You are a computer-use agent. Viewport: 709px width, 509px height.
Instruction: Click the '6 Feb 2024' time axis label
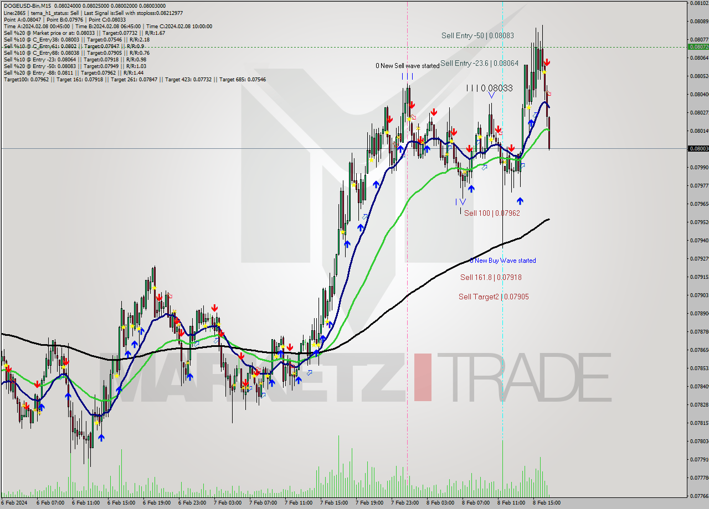coord(15,503)
